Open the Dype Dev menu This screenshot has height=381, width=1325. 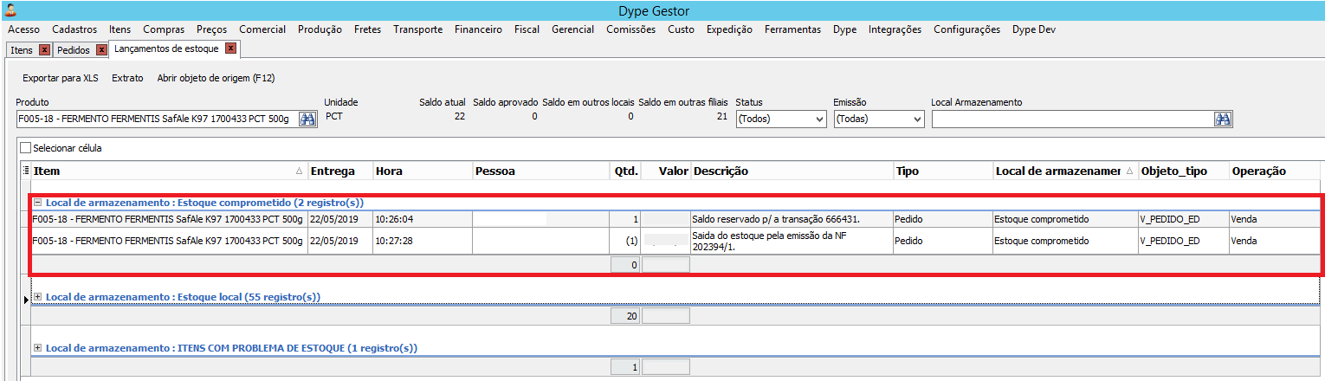coord(1034,29)
